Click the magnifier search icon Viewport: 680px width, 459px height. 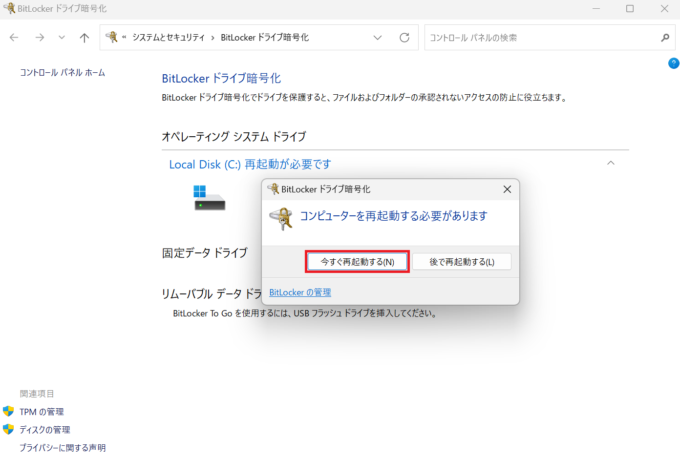(665, 38)
